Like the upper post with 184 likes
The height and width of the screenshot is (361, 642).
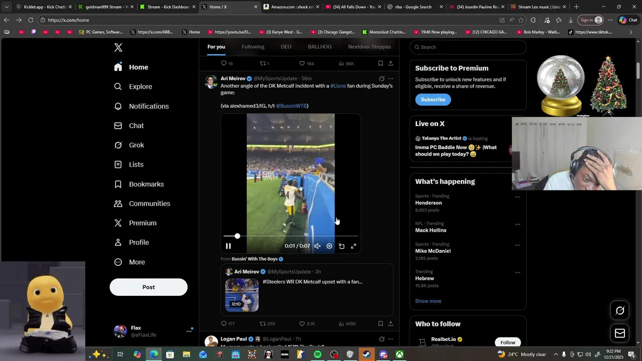click(x=306, y=64)
